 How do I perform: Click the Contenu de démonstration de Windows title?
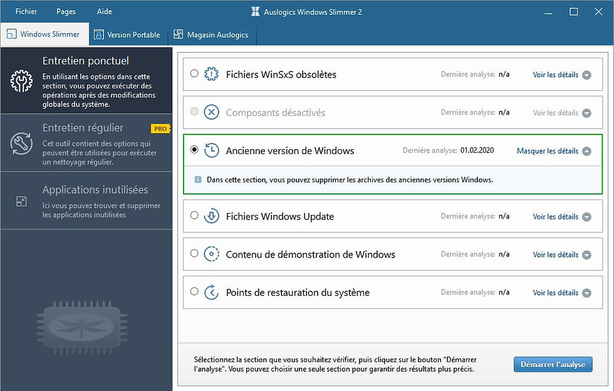coord(311,254)
